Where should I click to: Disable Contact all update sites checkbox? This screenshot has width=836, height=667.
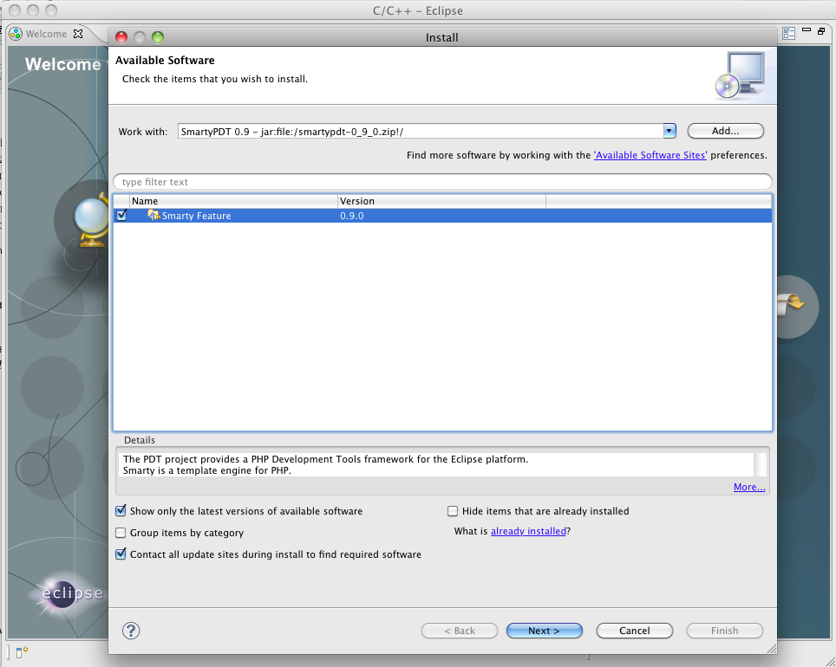pyautogui.click(x=121, y=554)
